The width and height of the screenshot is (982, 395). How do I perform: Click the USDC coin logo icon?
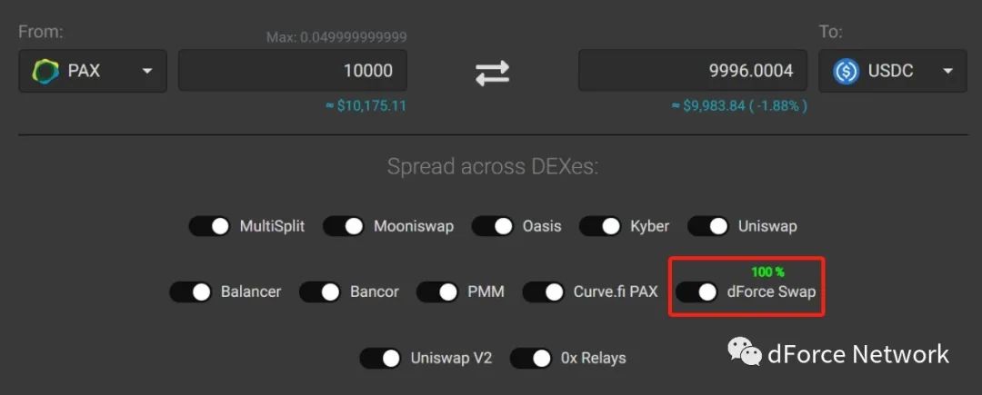click(846, 71)
